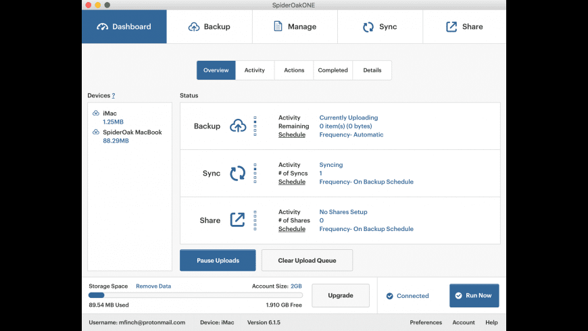Click Version 6.1.5 text
This screenshot has height=331, width=588.
coord(264,322)
